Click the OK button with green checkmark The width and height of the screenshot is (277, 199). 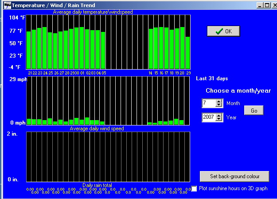tap(223, 31)
